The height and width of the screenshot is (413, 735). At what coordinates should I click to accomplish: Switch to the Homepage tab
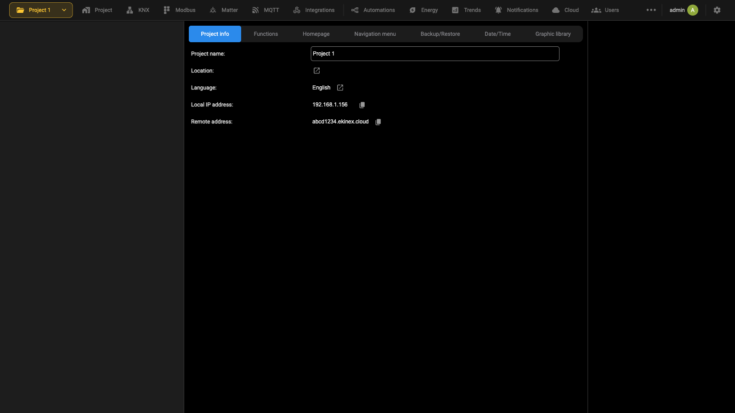coord(316,34)
